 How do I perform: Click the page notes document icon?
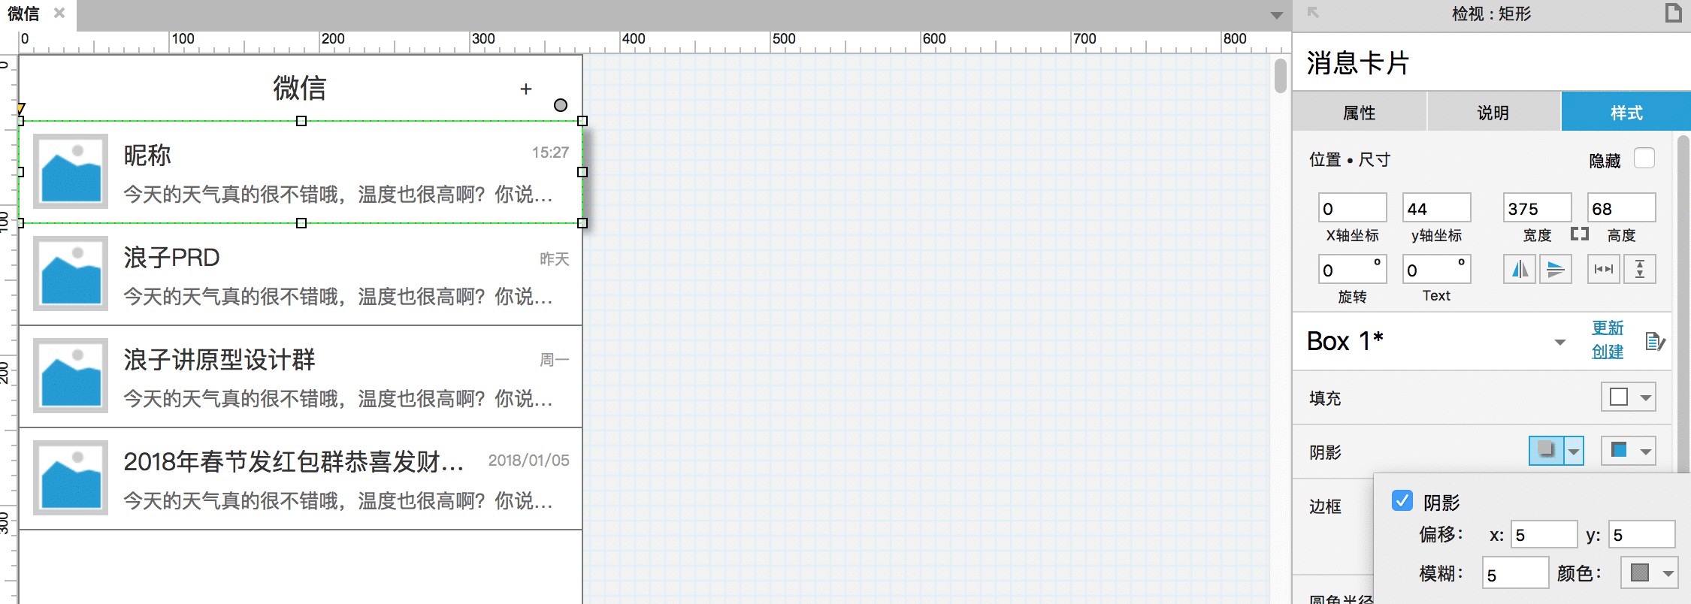click(1673, 13)
